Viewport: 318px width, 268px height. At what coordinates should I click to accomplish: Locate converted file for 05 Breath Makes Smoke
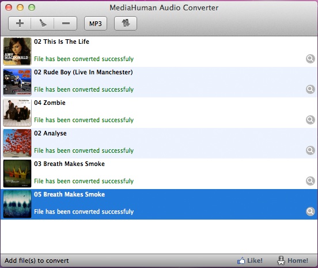click(311, 212)
